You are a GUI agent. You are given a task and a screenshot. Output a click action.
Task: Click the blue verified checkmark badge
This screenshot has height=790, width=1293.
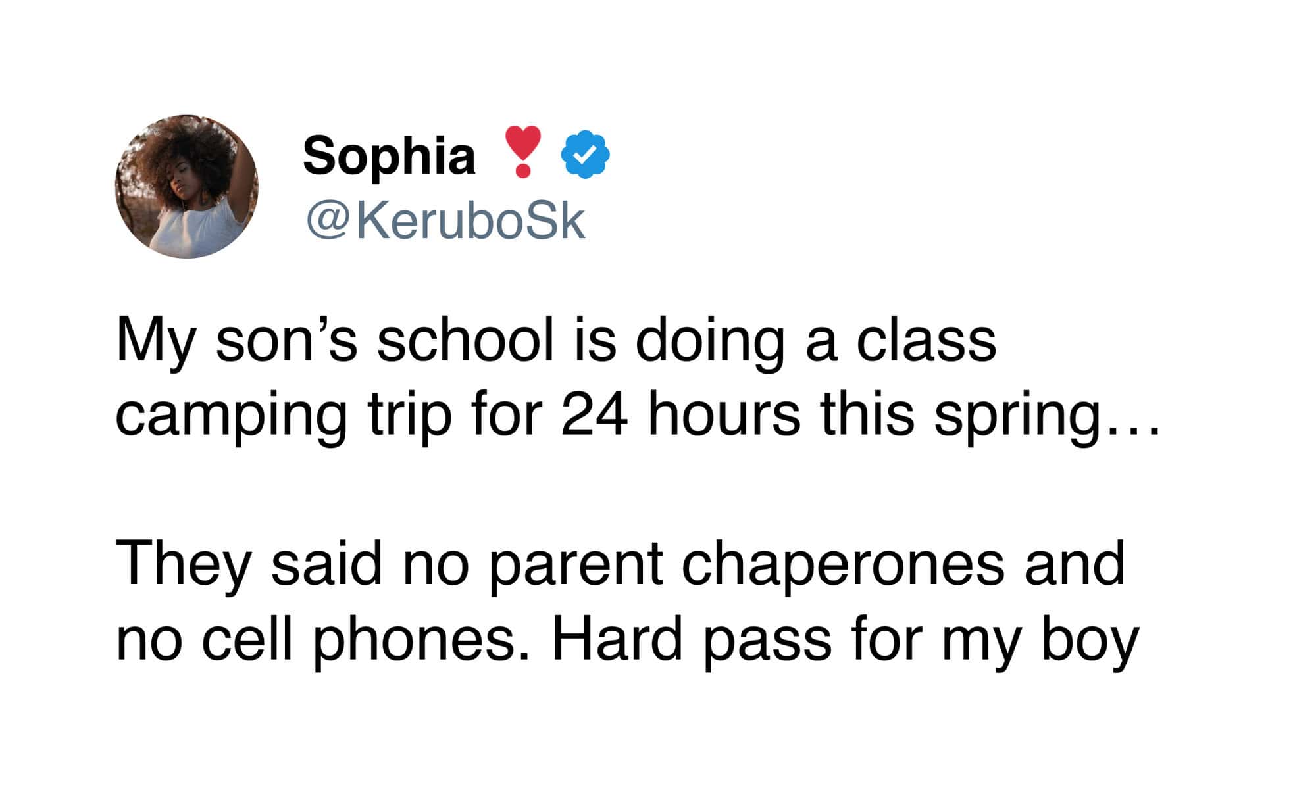coord(584,155)
